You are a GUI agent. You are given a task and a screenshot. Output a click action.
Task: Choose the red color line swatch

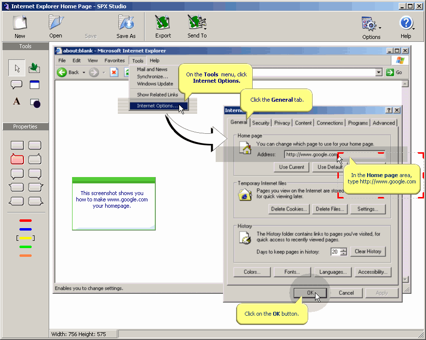tap(25, 221)
